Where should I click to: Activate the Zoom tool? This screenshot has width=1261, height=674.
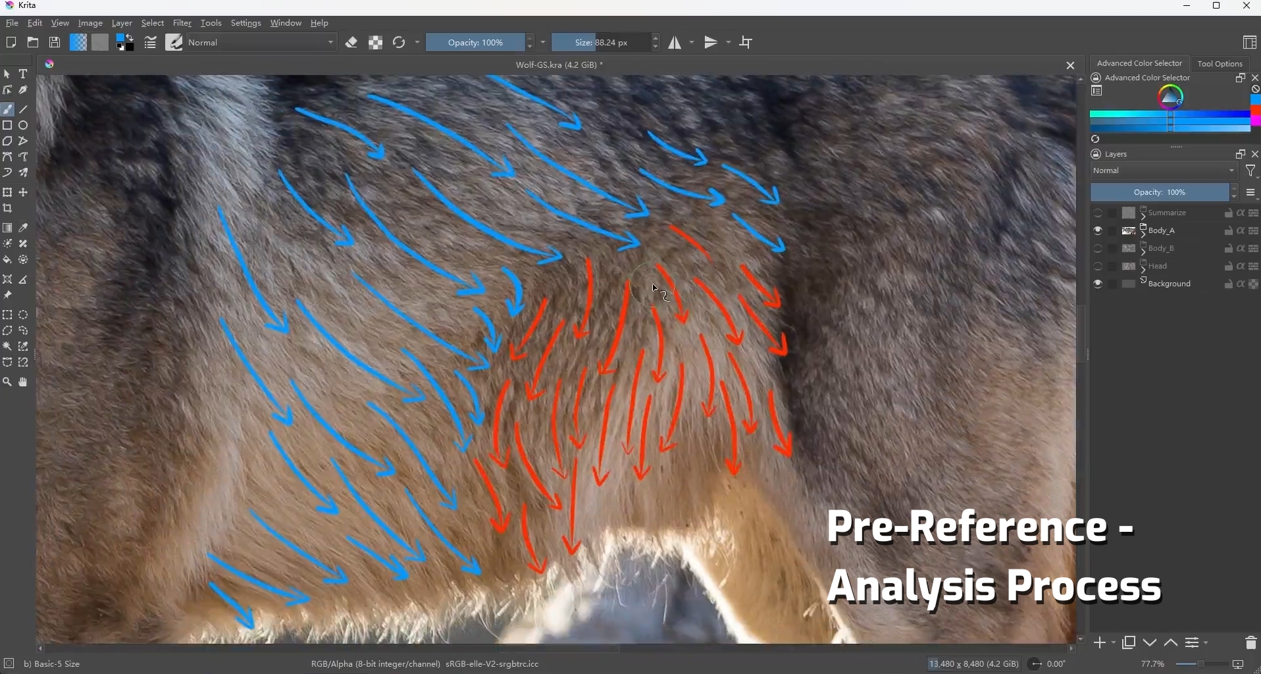[x=8, y=382]
